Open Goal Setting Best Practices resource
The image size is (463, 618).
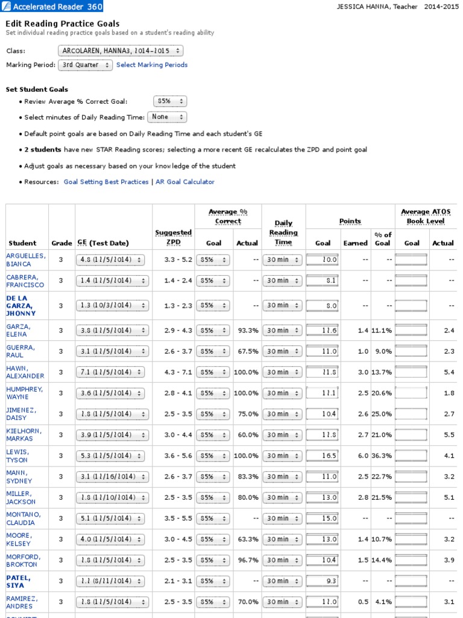click(x=106, y=182)
